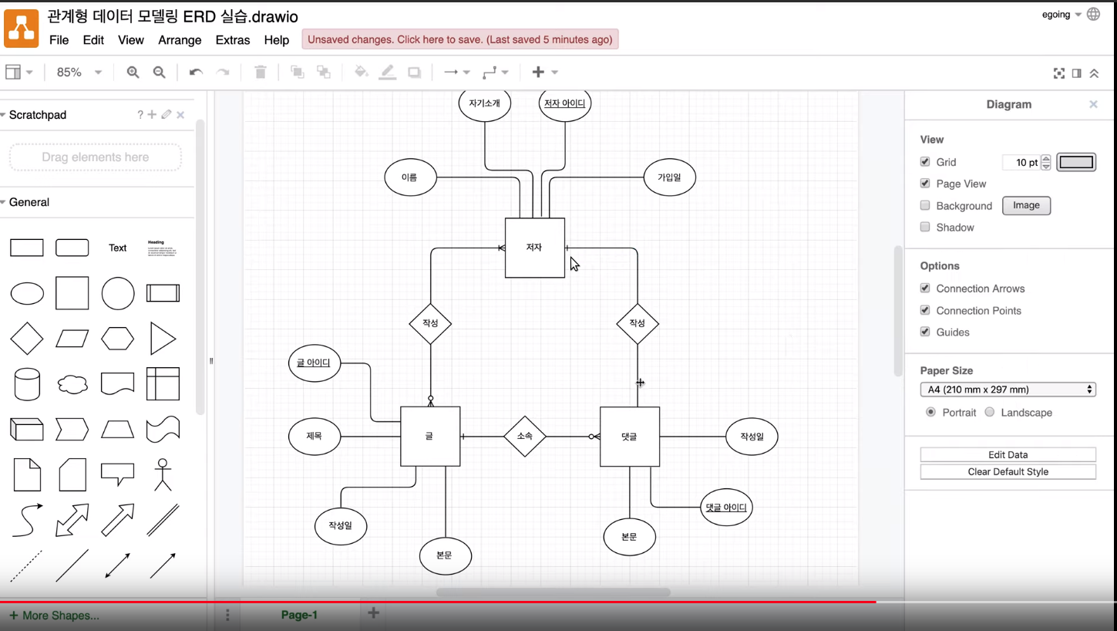The image size is (1117, 631).
Task: Click the Scratchpad help question mark
Action: click(140, 114)
